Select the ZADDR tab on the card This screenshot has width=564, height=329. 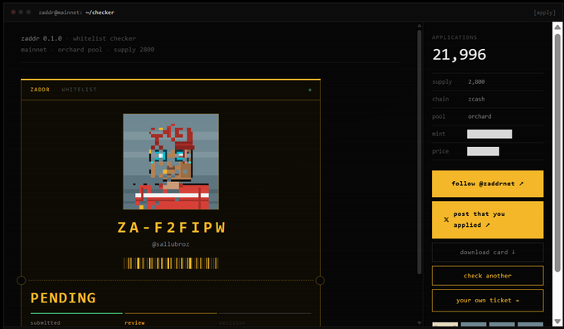point(40,90)
